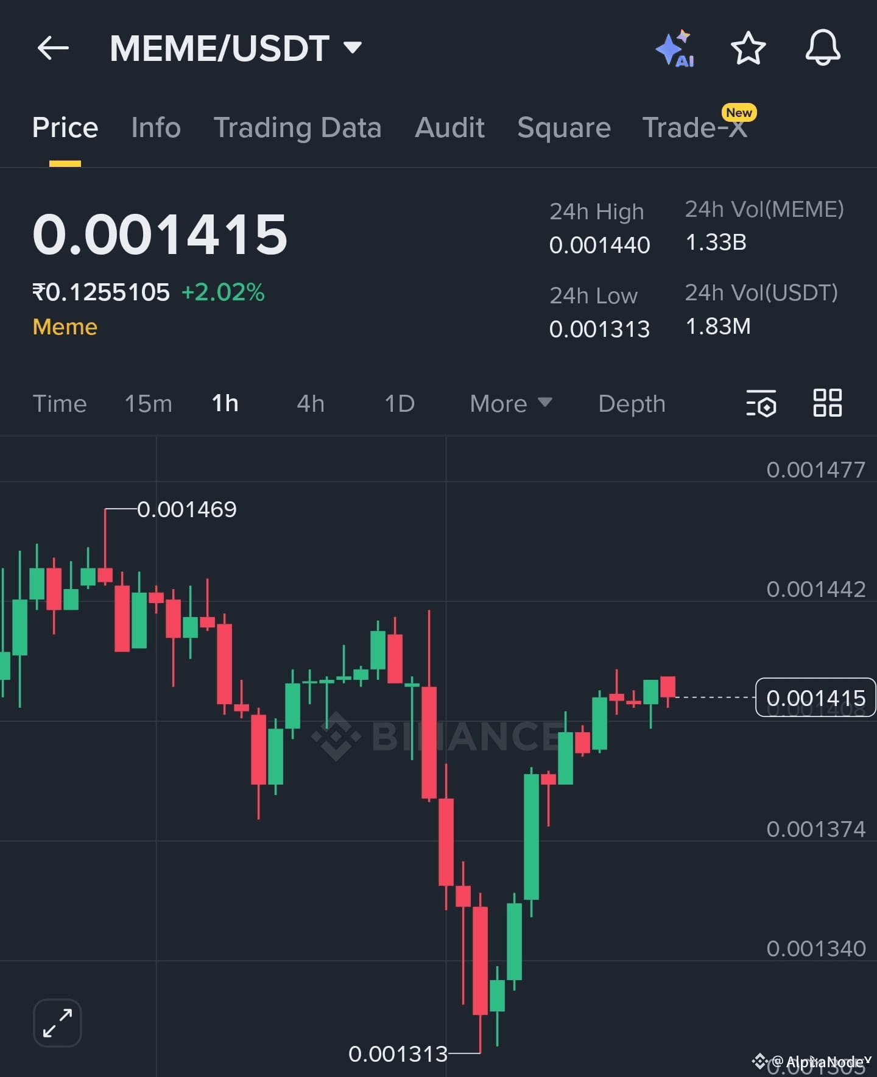This screenshot has width=877, height=1077.
Task: Select the 1D chart interval
Action: 400,403
